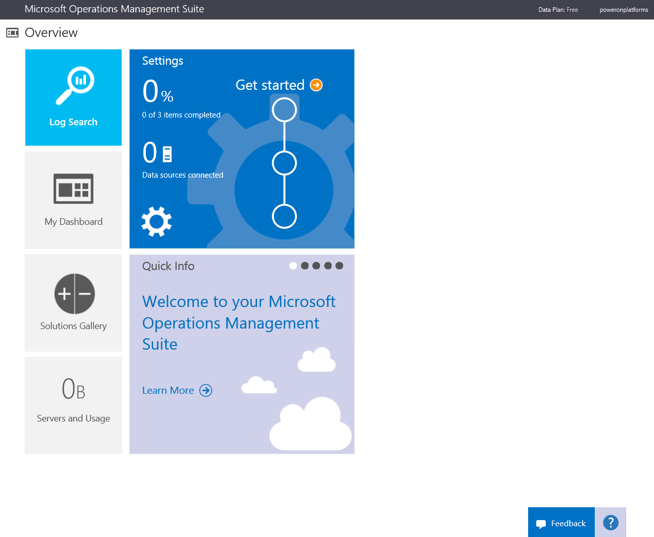The image size is (654, 537).
Task: Click the poweronplatforms account name
Action: point(624,10)
